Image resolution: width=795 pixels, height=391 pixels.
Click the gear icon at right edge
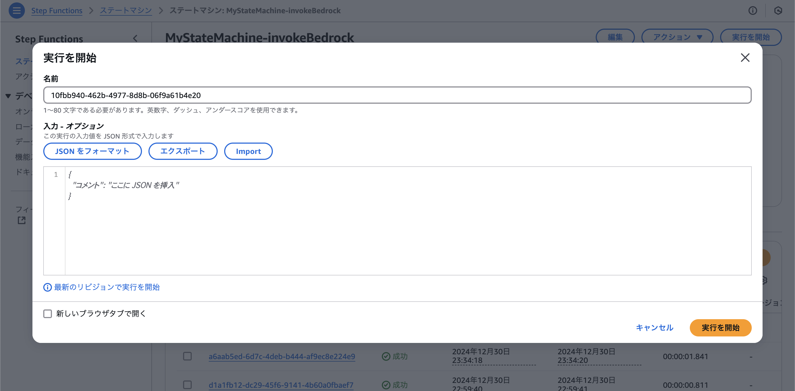764,280
